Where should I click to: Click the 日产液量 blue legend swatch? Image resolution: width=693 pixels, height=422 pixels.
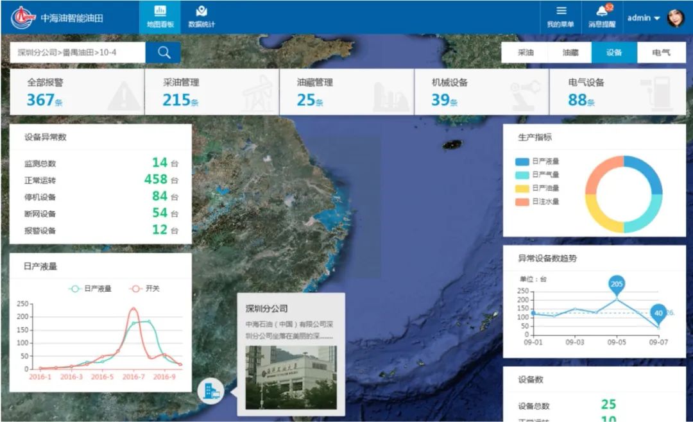click(x=522, y=162)
